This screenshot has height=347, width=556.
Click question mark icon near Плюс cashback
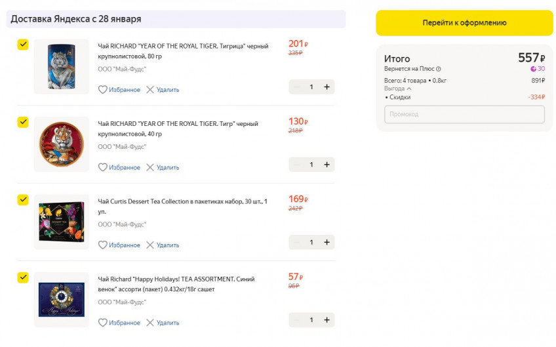pyautogui.click(x=439, y=69)
